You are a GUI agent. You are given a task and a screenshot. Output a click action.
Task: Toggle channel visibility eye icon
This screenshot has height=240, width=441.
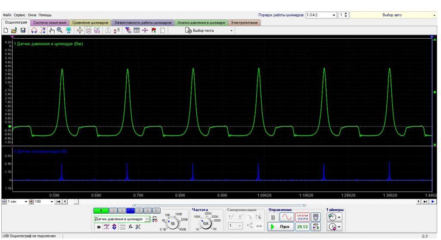pos(99,227)
